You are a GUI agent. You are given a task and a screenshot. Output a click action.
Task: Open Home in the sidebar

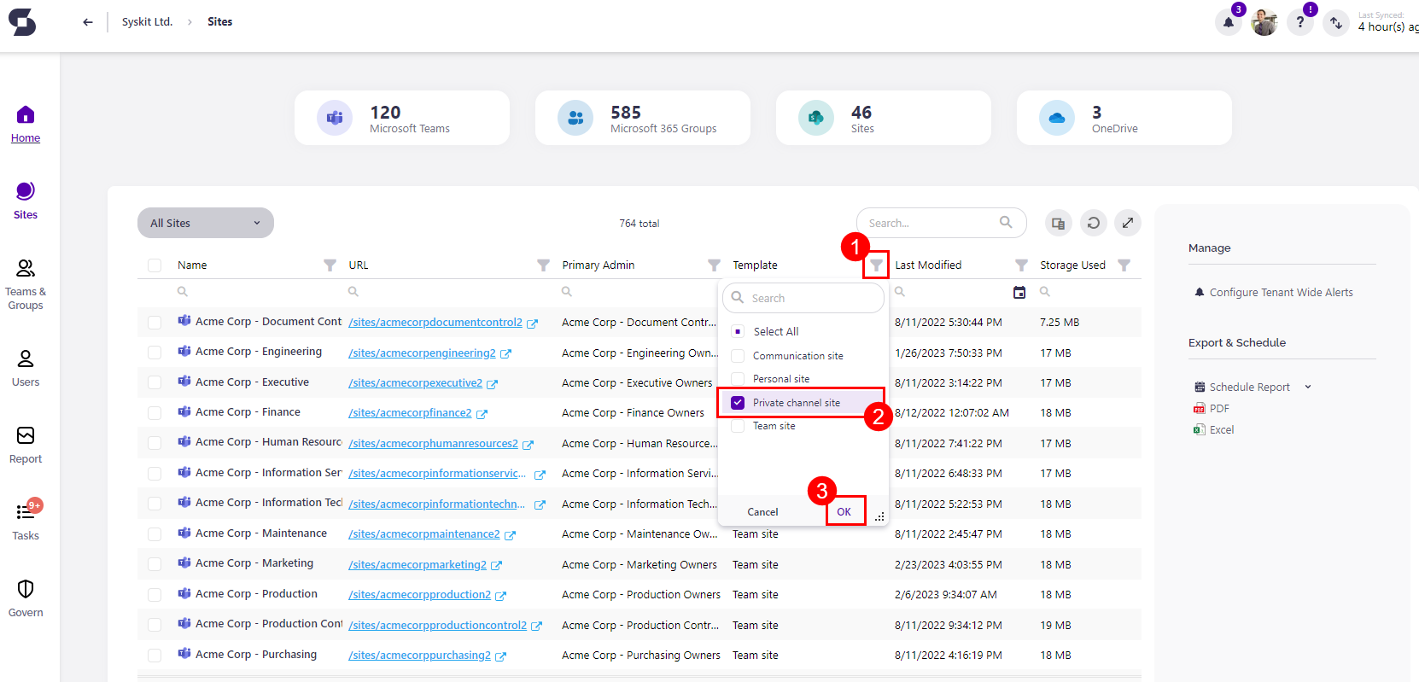(x=26, y=124)
